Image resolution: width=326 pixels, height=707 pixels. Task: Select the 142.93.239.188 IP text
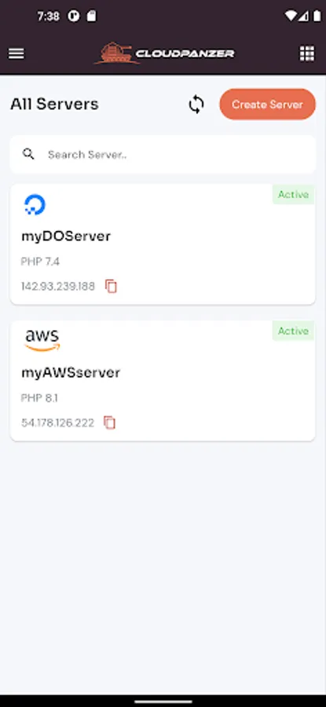[58, 286]
